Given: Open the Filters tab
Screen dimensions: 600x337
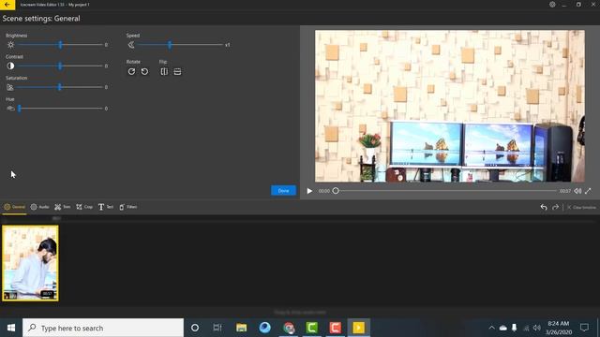Looking at the screenshot, I should click(x=127, y=207).
